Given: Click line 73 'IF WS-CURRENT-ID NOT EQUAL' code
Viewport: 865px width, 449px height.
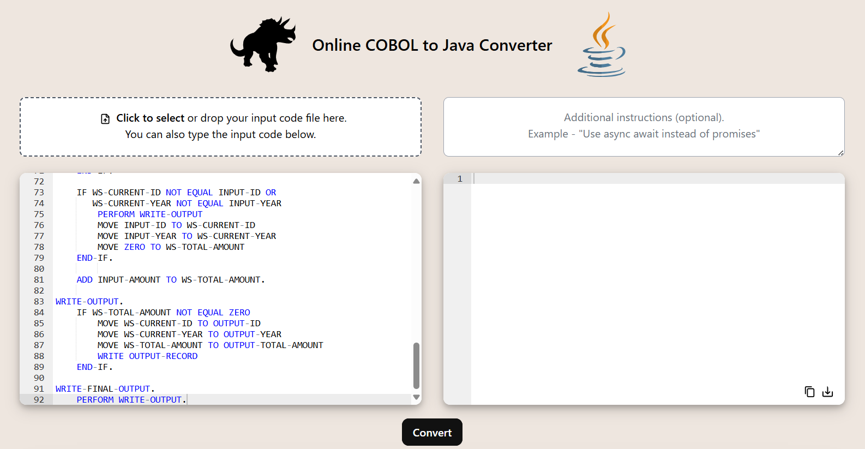Looking at the screenshot, I should point(176,193).
